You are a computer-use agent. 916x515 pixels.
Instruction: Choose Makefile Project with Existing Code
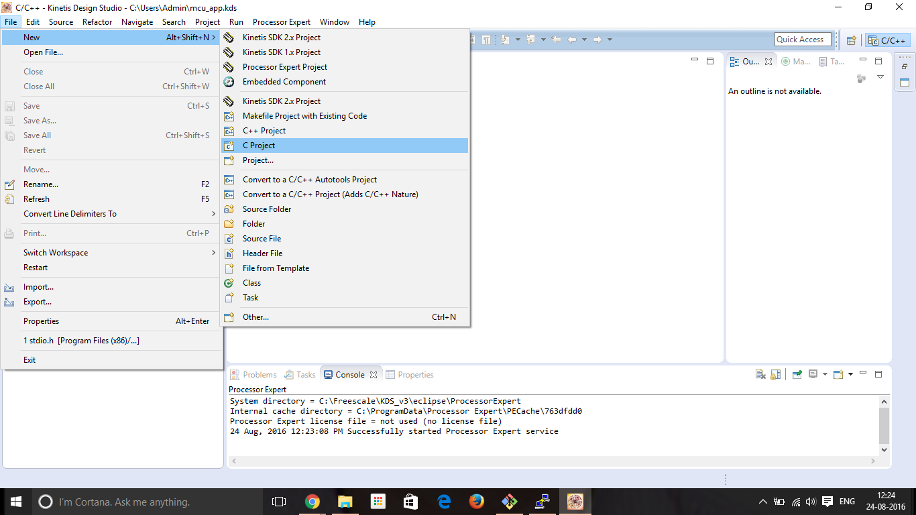click(x=345, y=116)
